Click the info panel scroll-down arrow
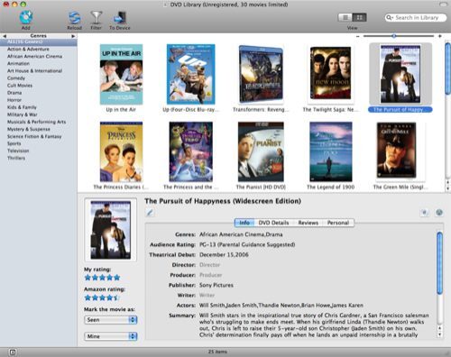This screenshot has height=357, width=451. point(439,334)
